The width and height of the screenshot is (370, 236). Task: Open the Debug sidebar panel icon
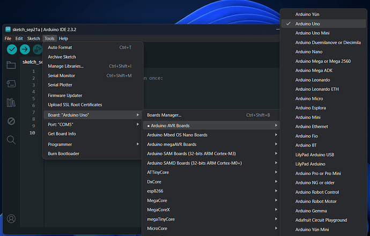(11, 121)
